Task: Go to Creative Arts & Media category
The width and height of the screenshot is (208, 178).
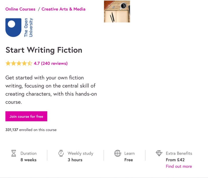Action: pos(63,9)
